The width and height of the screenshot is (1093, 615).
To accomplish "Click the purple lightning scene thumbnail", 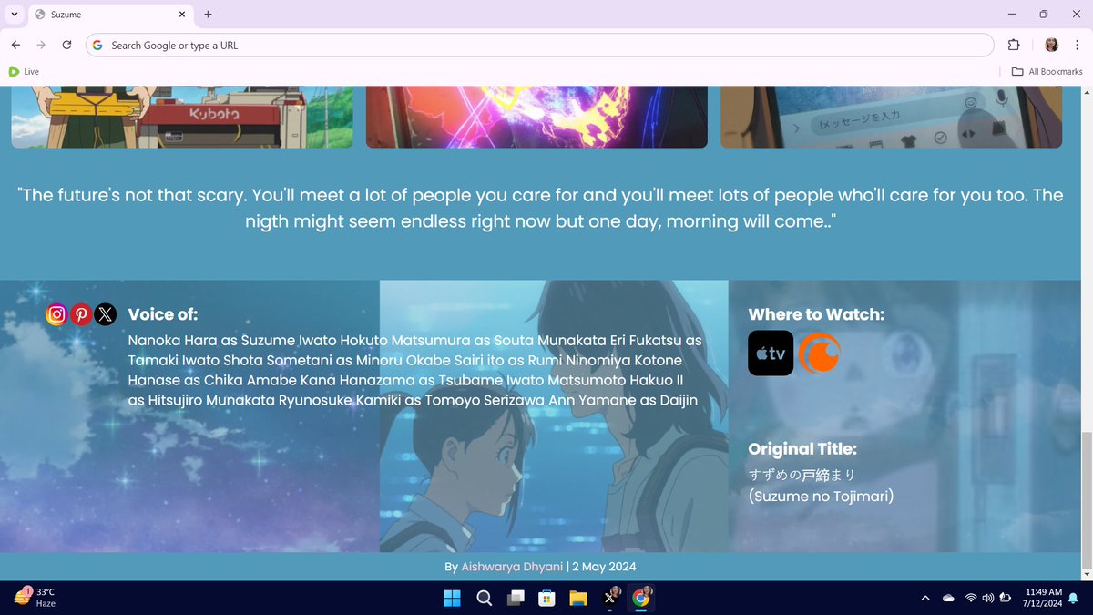I will (536, 117).
